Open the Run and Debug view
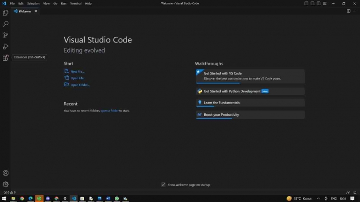360x202 pixels. point(6,47)
